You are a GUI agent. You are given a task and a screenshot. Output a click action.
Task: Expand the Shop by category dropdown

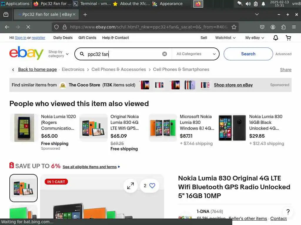coord(58,54)
